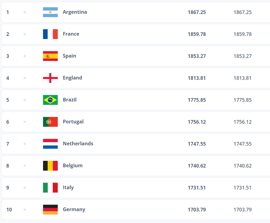The height and width of the screenshot is (223, 270).
Task: Click the rank-change indicator beside Spain
Action: click(x=24, y=56)
